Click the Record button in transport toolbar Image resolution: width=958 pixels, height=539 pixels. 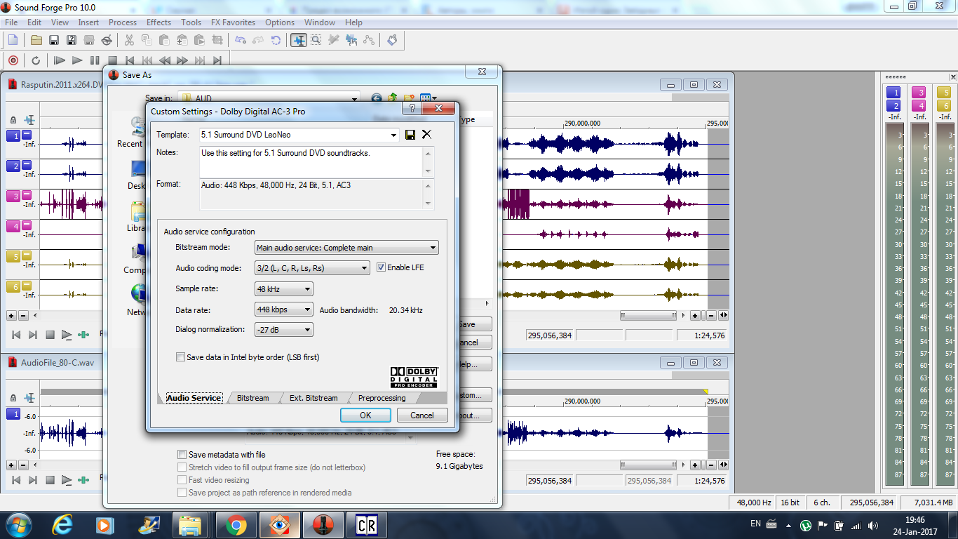click(13, 60)
